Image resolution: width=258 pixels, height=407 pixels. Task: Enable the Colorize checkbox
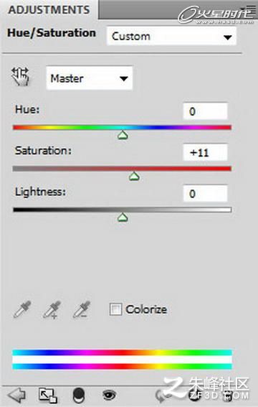(115, 309)
